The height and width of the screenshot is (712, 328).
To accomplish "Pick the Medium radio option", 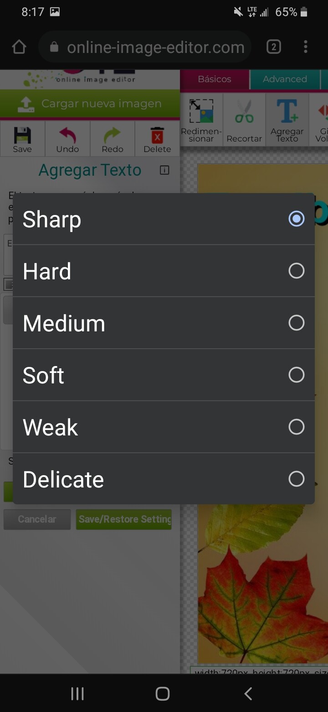I will pos(296,323).
